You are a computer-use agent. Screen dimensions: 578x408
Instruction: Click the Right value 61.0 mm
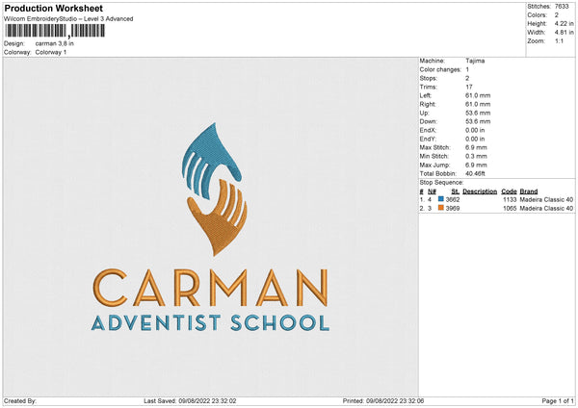point(478,104)
